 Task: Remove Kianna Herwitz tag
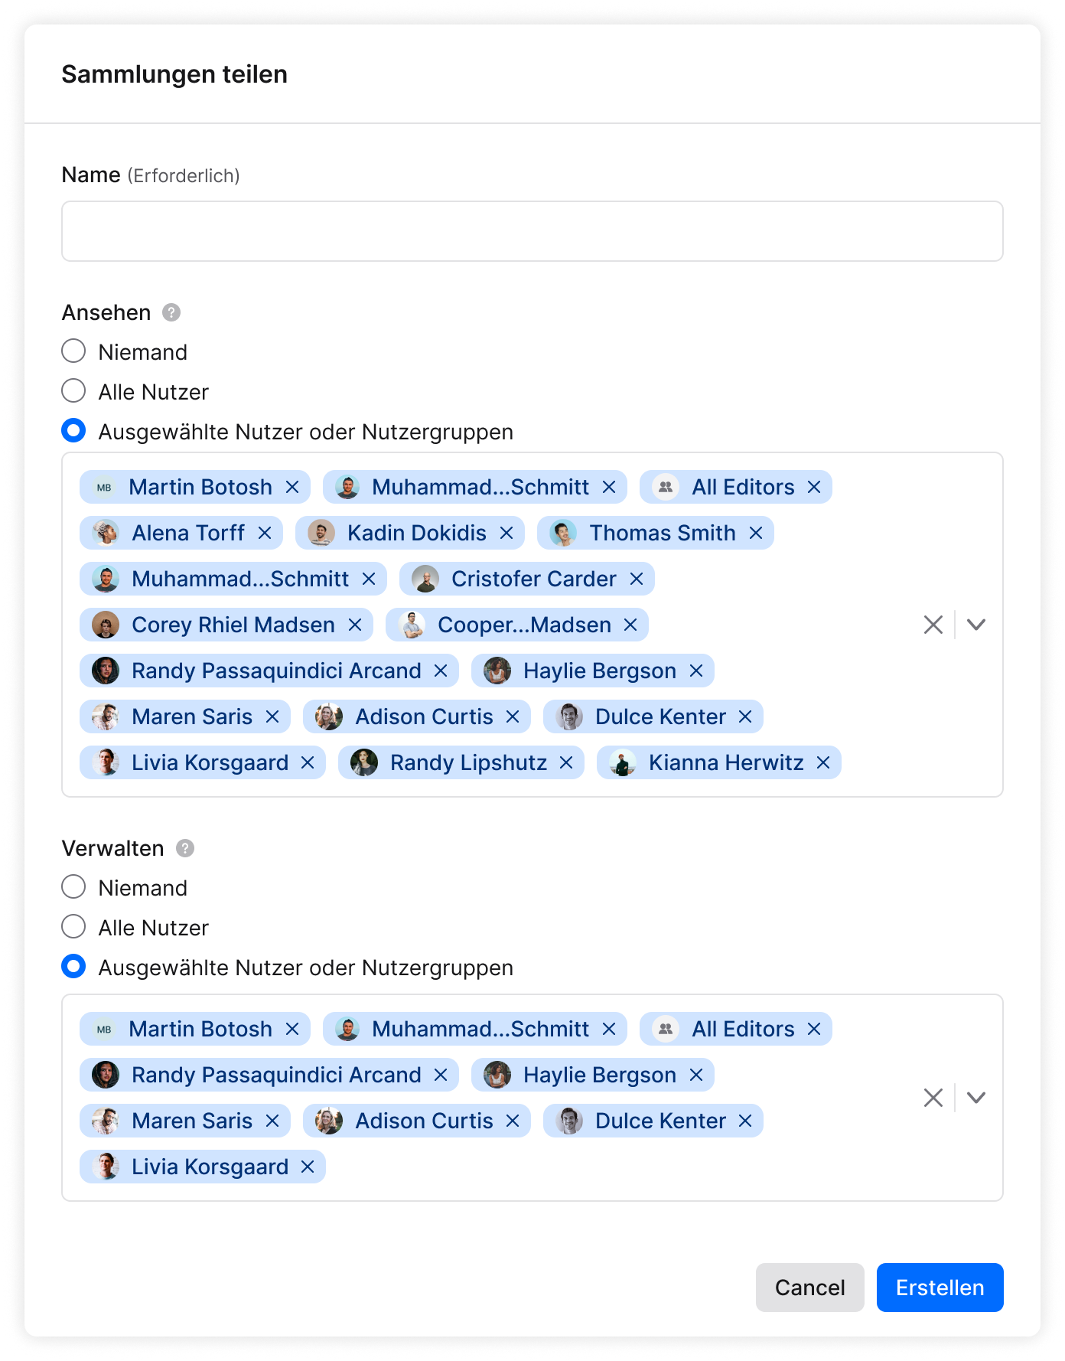pyautogui.click(x=823, y=762)
